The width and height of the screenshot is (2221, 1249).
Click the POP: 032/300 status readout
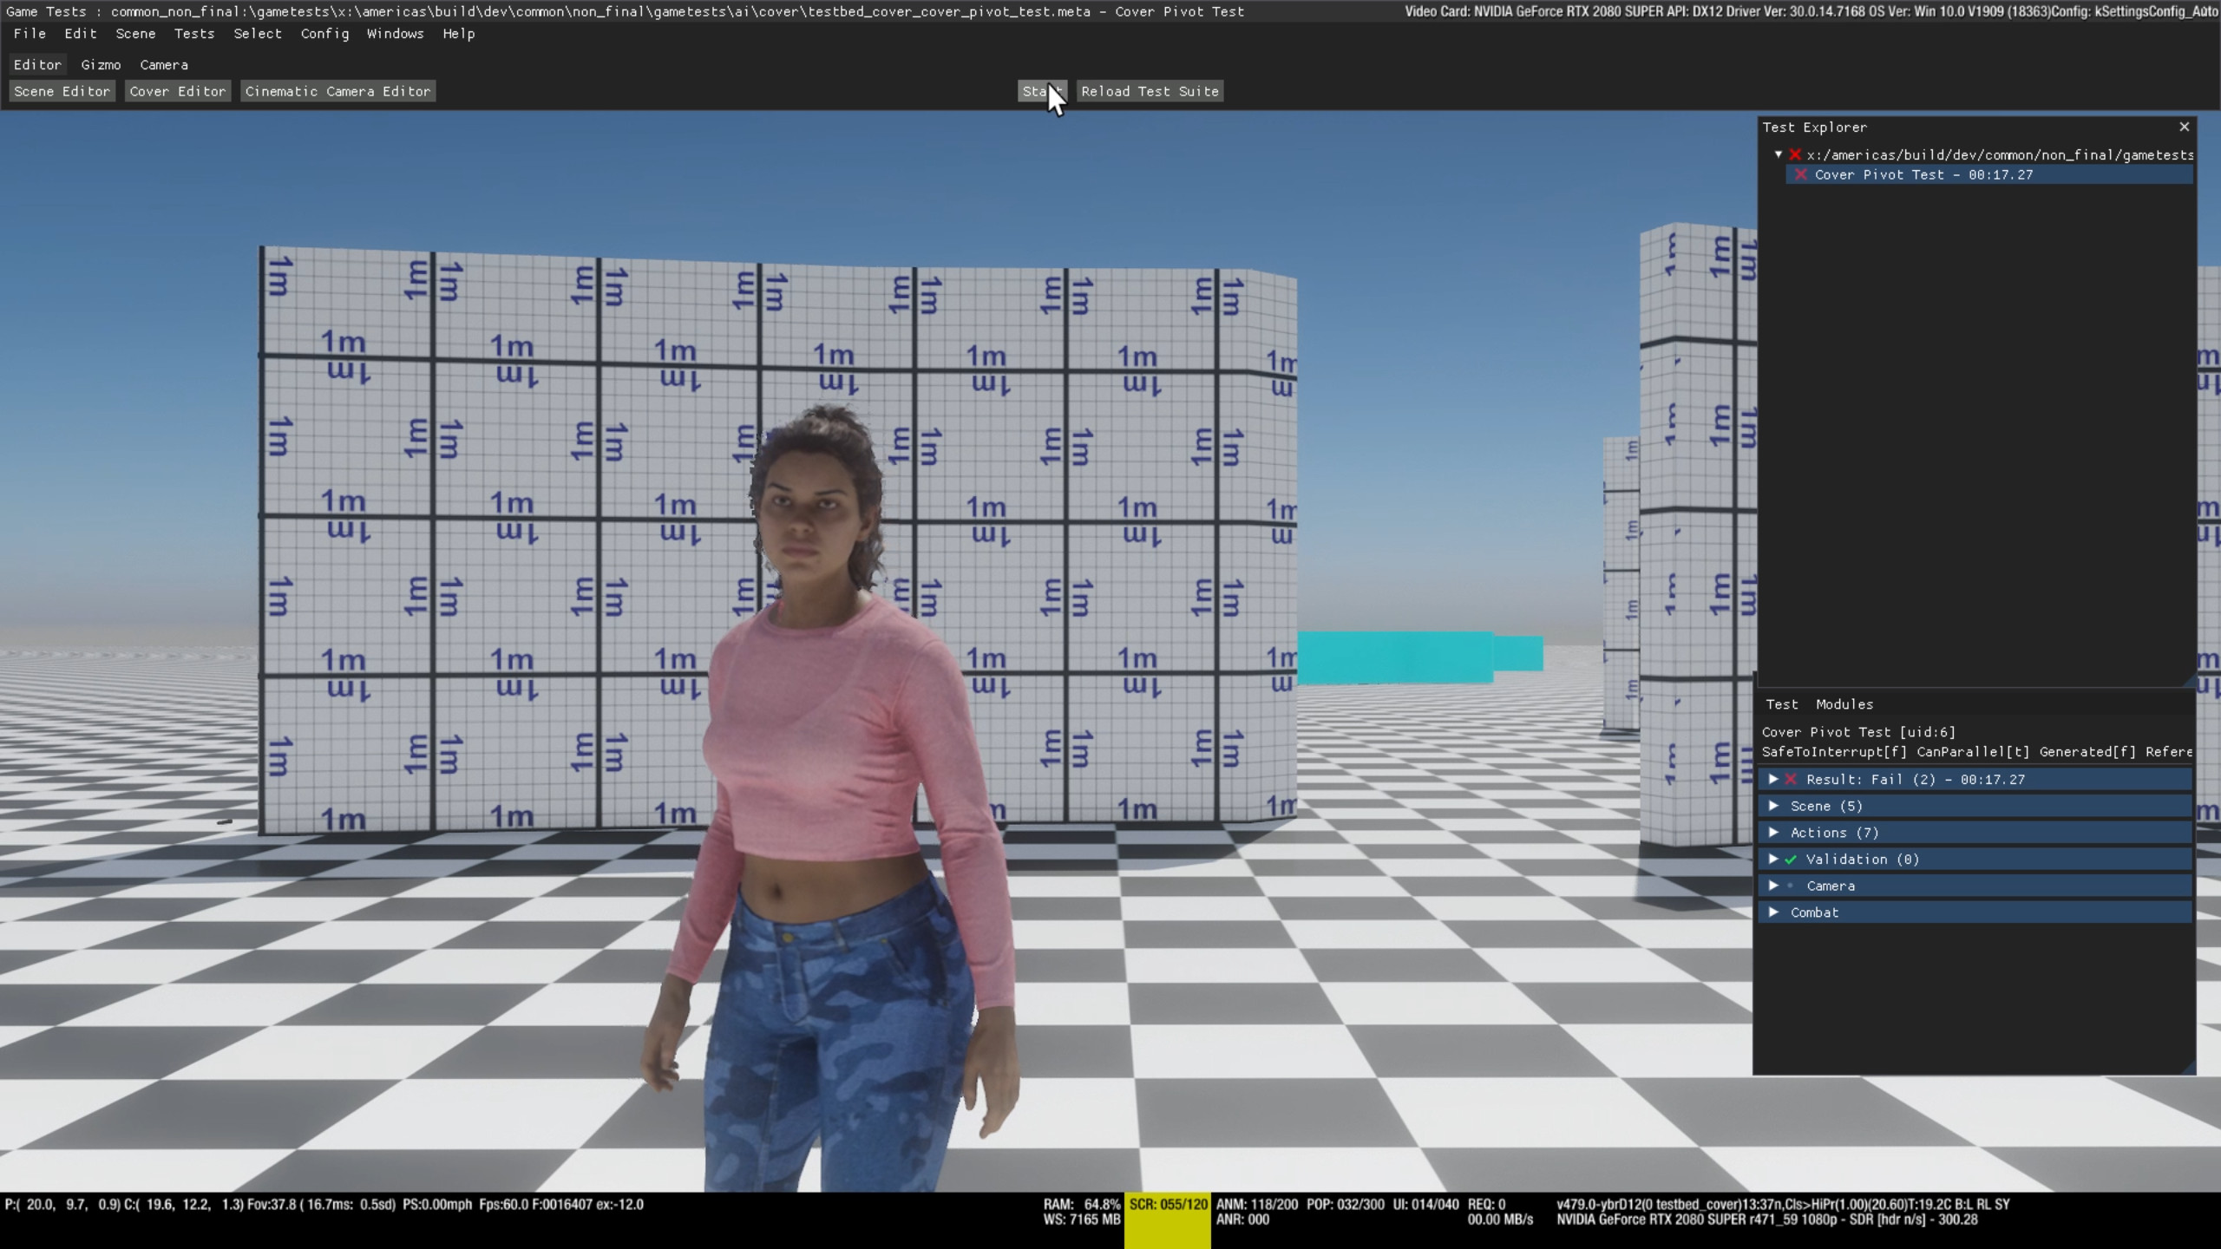point(1346,1205)
